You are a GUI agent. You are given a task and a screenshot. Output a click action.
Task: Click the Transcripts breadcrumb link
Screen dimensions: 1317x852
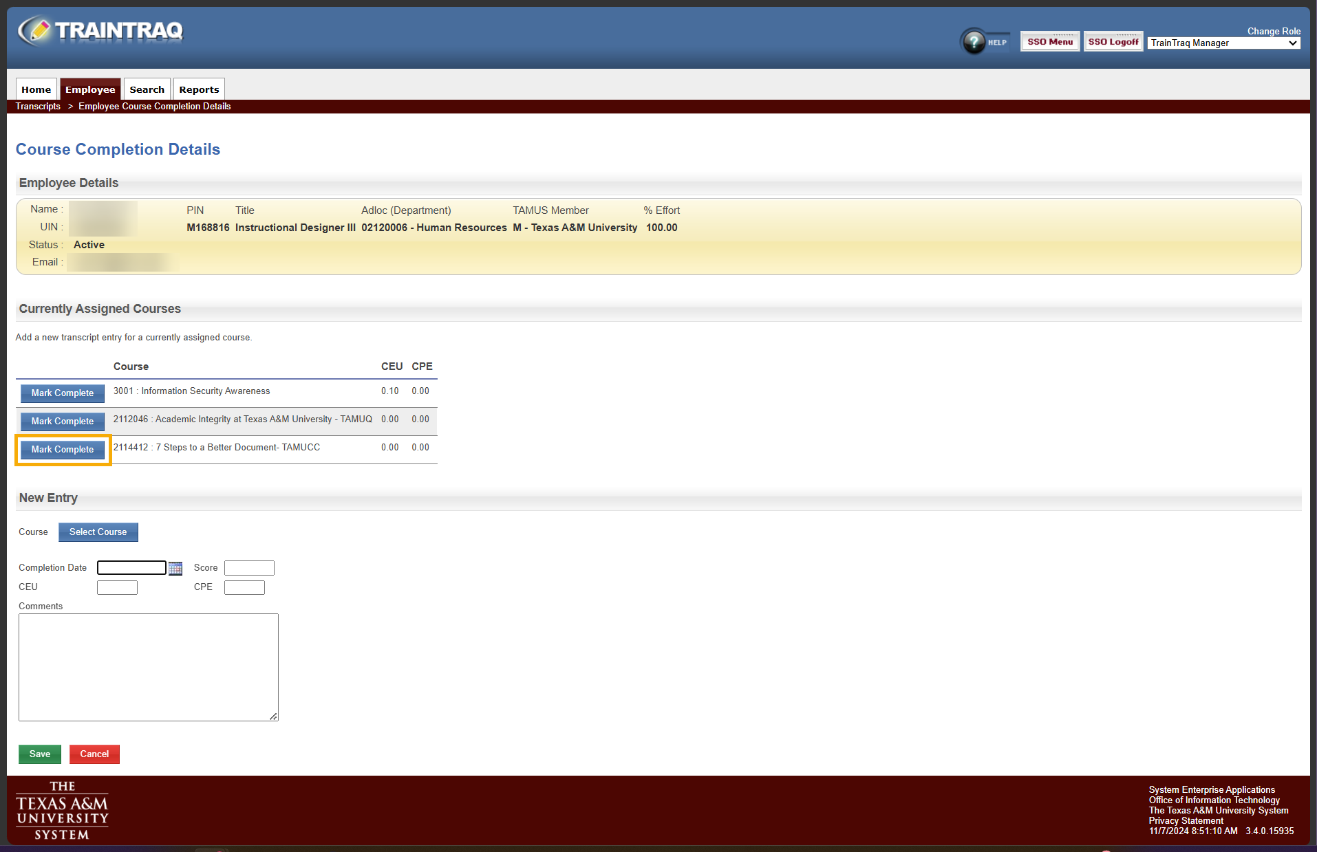38,106
